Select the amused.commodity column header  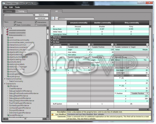tap(79, 23)
